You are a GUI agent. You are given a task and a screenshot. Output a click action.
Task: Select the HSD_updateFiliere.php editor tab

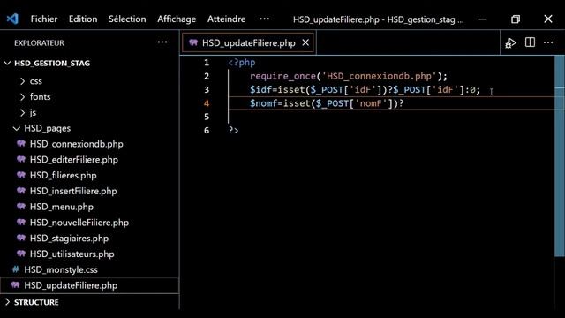248,43
